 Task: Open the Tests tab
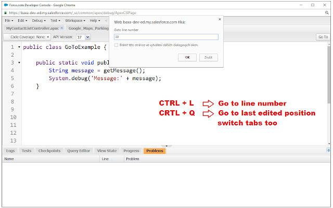(x=27, y=151)
